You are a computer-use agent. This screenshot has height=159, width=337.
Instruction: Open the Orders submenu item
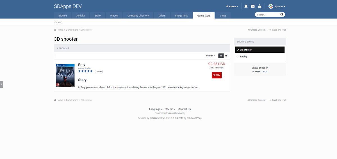pyautogui.click(x=58, y=22)
